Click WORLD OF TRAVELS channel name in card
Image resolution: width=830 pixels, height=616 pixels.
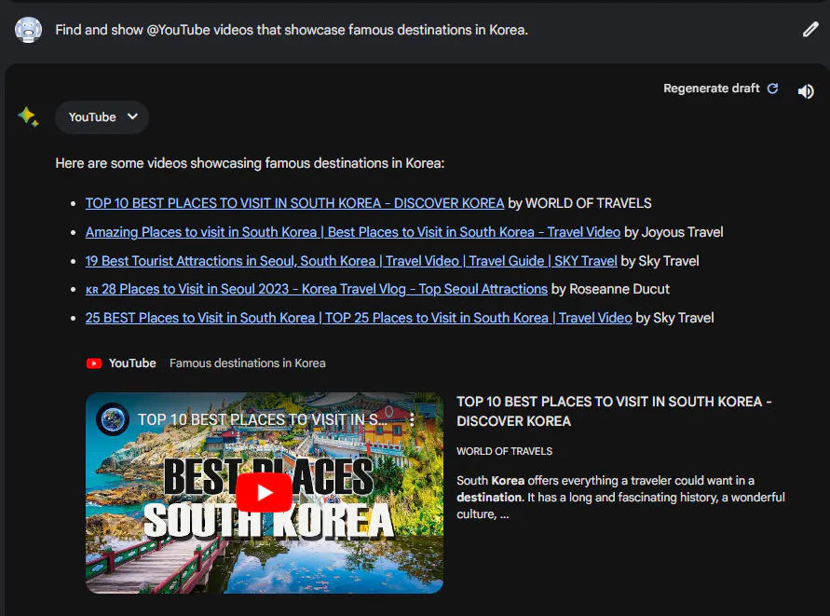[x=505, y=451]
